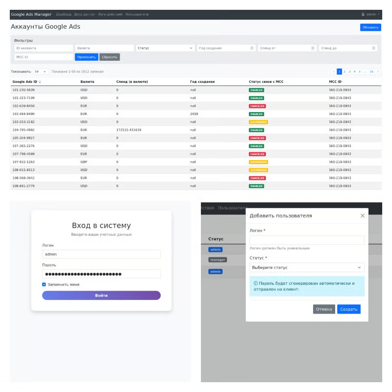Jump to last page 33 in pagination
Screen dimensions: 392x392
tap(371, 72)
